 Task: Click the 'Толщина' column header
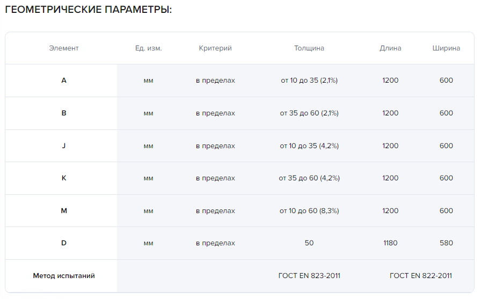coord(309,48)
